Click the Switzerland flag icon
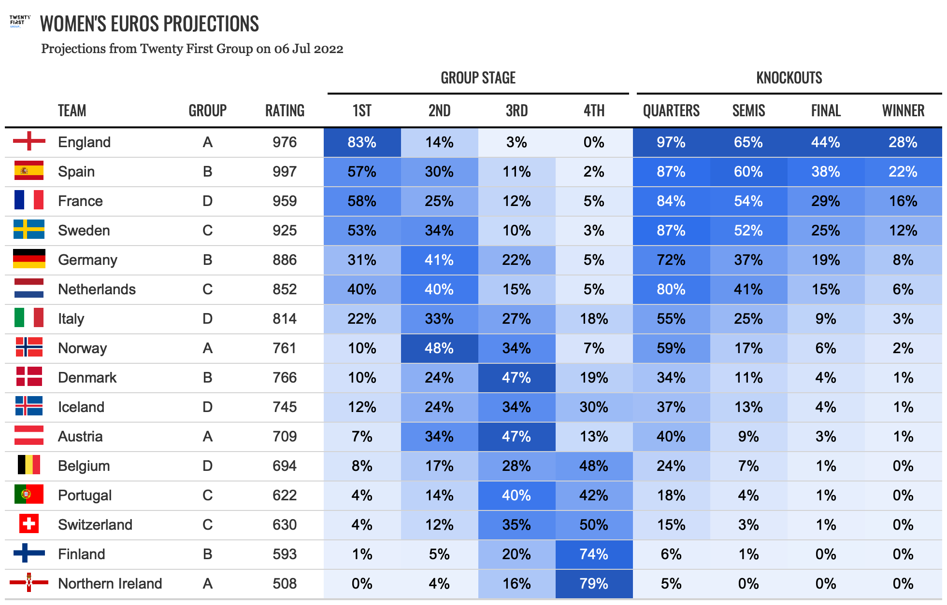The width and height of the screenshot is (947, 605). (x=29, y=524)
